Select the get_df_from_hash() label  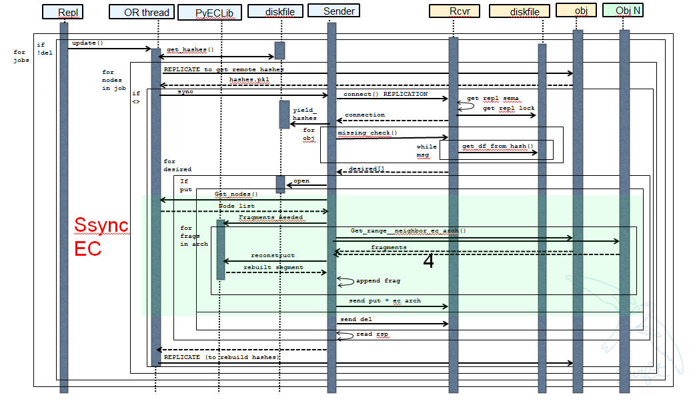coord(498,146)
